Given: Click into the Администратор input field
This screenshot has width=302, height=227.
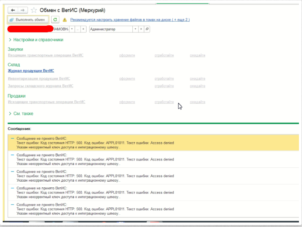Looking at the screenshot, I should (111, 29).
